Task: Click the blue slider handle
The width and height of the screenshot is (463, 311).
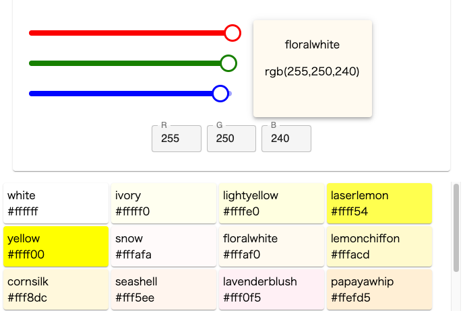Action: (220, 94)
